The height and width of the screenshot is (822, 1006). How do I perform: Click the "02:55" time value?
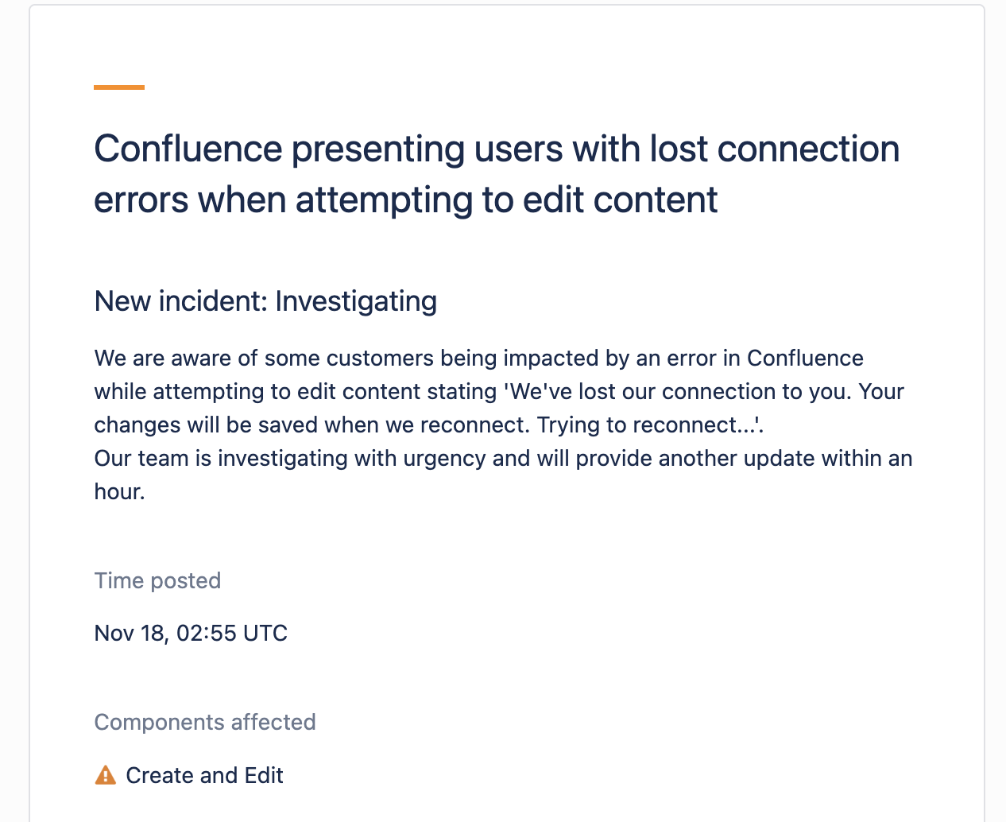tap(207, 634)
